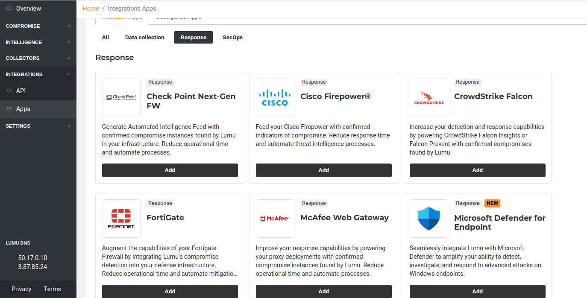
Task: Switch to the SecOps filter tab
Action: pos(232,38)
